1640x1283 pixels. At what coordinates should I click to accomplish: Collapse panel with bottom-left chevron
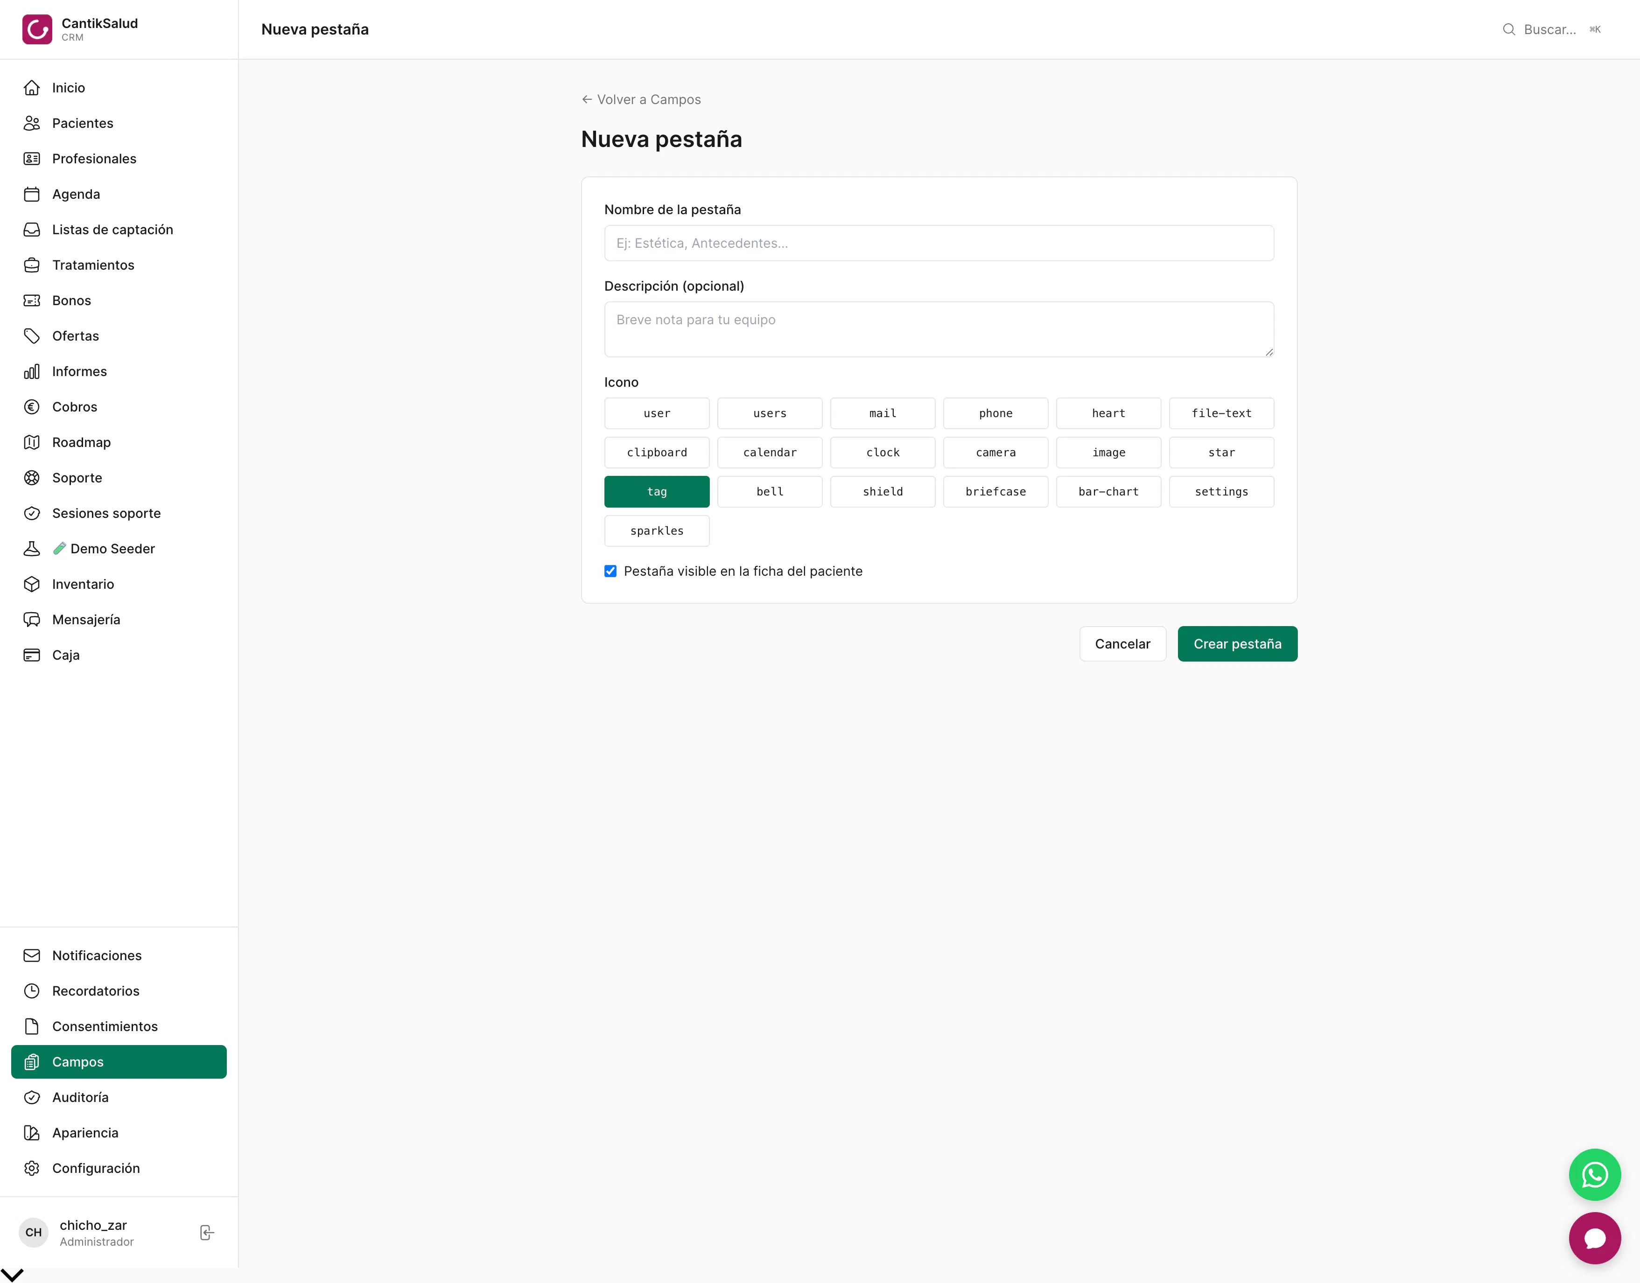(x=13, y=1275)
